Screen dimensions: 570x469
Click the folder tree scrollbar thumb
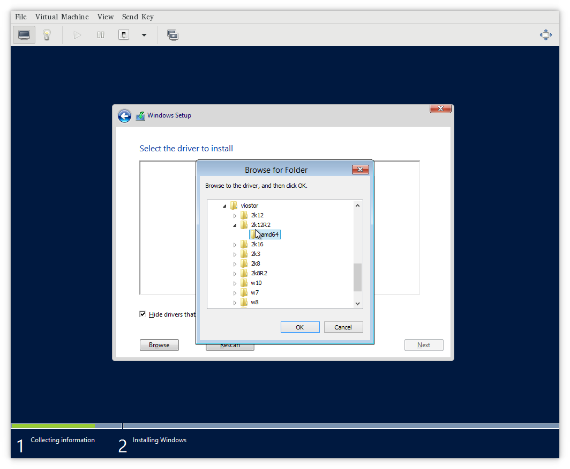point(358,277)
